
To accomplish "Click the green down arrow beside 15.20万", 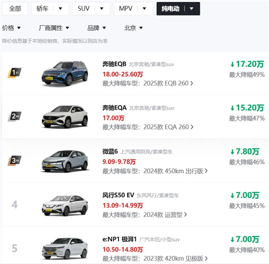I will (x=232, y=108).
